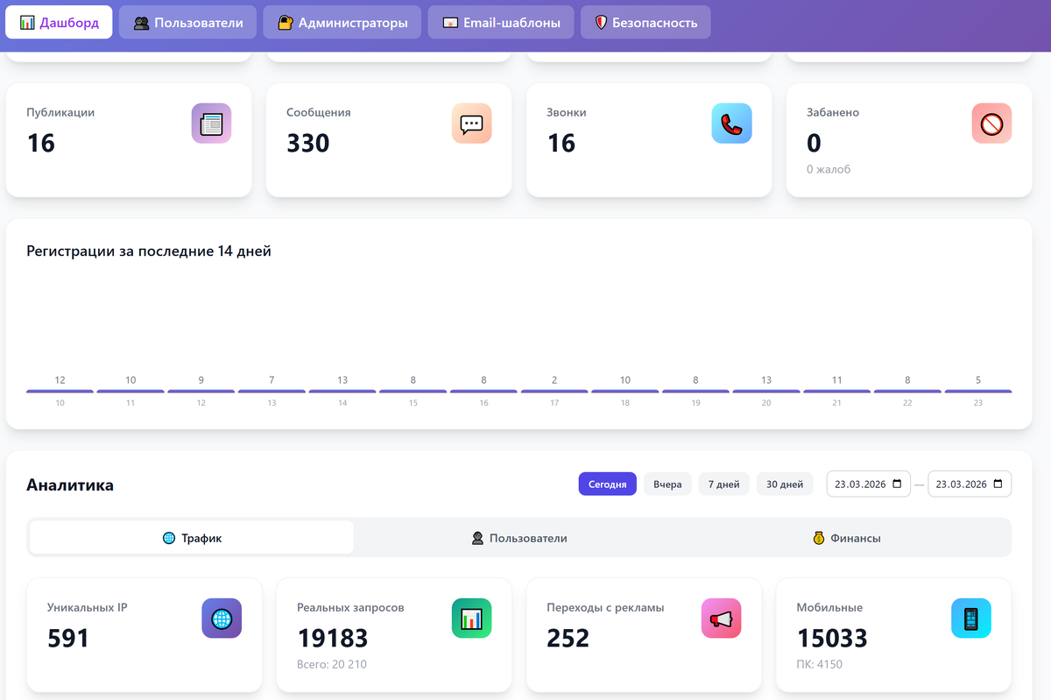Viewport: 1051px width, 700px height.
Task: Select the Вчера time filter
Action: (667, 483)
